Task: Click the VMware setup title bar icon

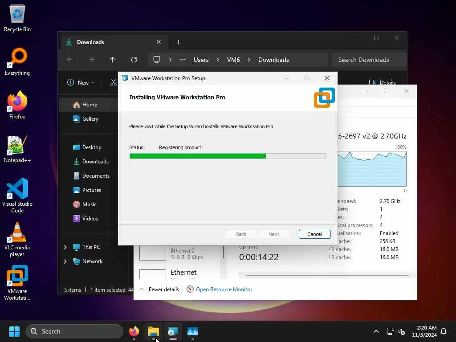Action: tap(125, 78)
